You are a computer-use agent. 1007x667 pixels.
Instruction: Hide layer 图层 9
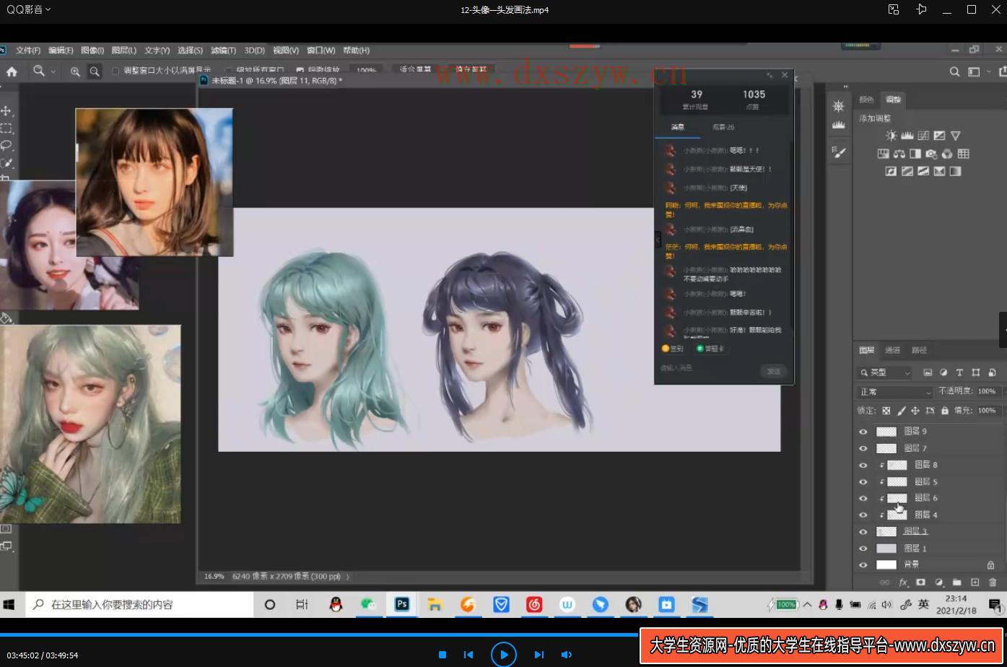pyautogui.click(x=863, y=432)
